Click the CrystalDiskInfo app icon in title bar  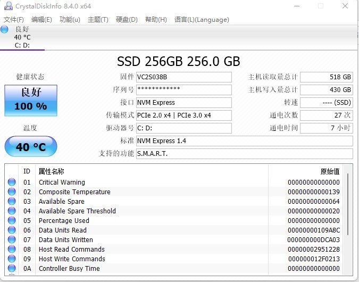pos(8,6)
